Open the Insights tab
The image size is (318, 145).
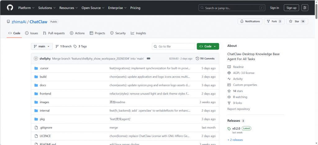pos(138,33)
